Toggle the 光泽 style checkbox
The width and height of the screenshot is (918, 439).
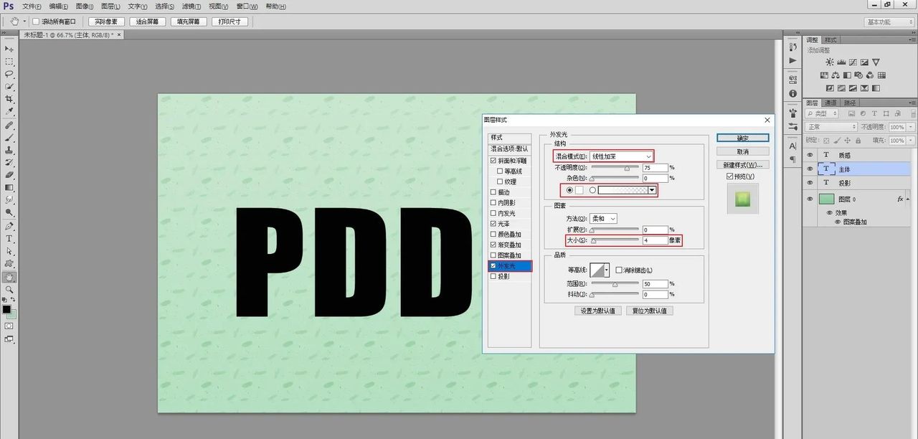493,224
